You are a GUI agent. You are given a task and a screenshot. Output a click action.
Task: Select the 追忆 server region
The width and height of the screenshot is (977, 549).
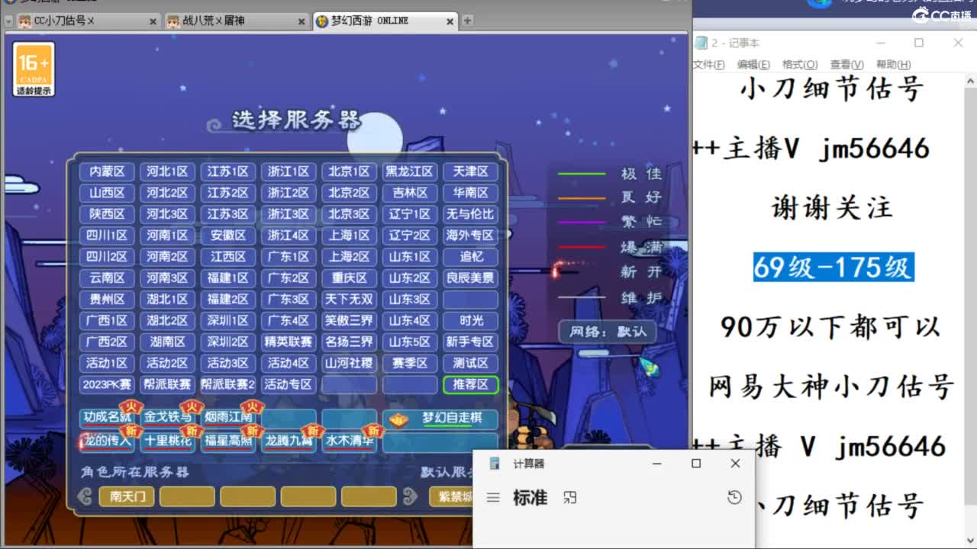[x=470, y=257]
